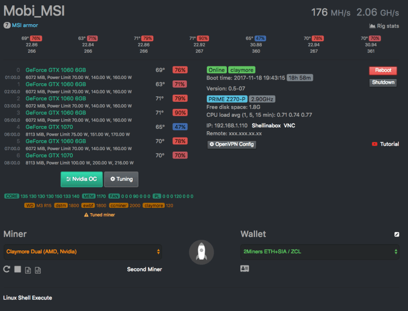This screenshot has height=311, width=408.
Task: Open the VNC remote link
Action: [x=289, y=125]
